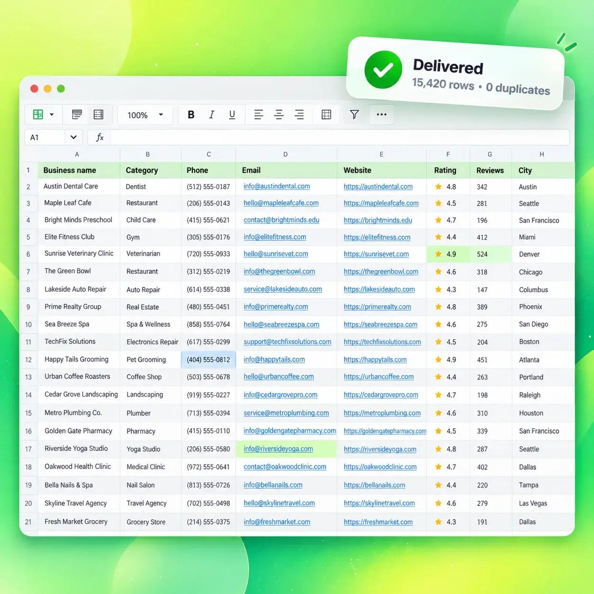Click the star icon in The Green Bowl row
Image resolution: width=594 pixels, height=594 pixels.
[438, 272]
